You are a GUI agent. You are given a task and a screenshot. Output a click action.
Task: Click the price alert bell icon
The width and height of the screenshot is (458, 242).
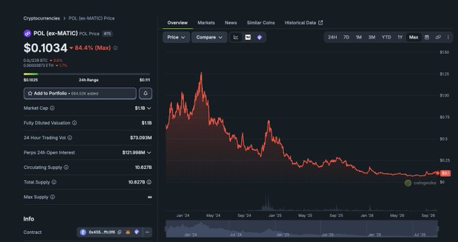point(145,93)
